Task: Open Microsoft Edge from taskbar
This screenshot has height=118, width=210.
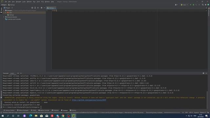Action: click(x=31, y=116)
